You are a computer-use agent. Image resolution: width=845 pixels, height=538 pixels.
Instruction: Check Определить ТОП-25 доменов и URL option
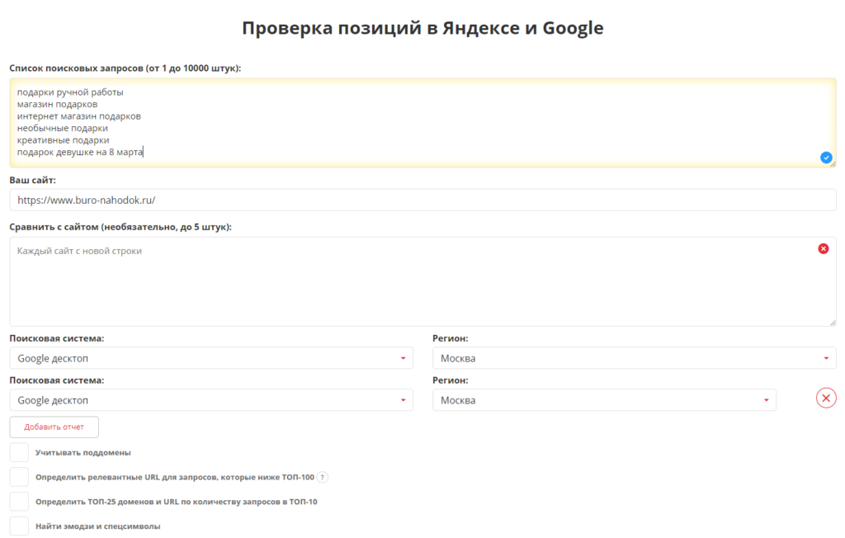click(x=19, y=502)
